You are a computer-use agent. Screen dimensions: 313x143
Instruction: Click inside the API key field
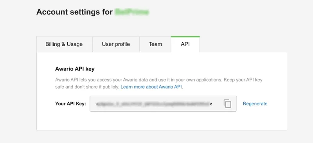[163, 103]
